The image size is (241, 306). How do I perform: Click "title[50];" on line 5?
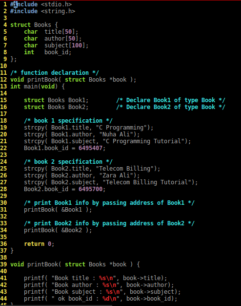tap(61, 32)
